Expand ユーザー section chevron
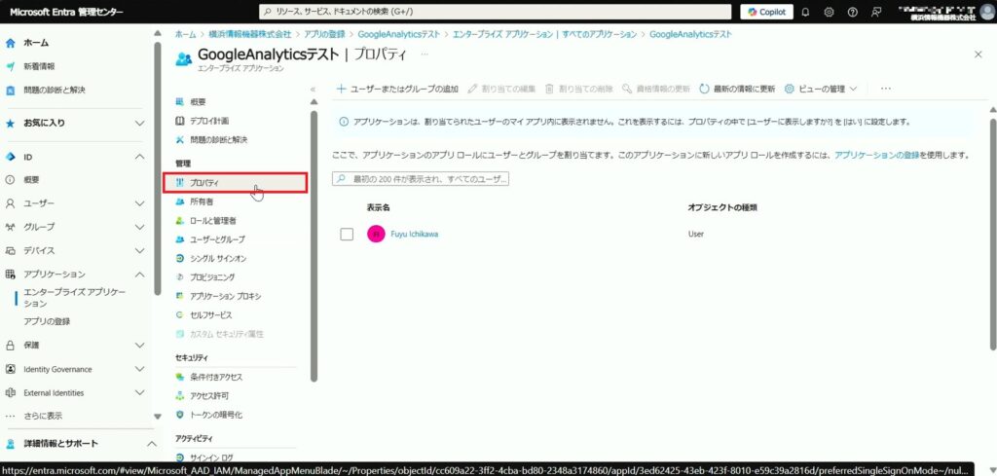The height and width of the screenshot is (476, 997). coord(140,203)
